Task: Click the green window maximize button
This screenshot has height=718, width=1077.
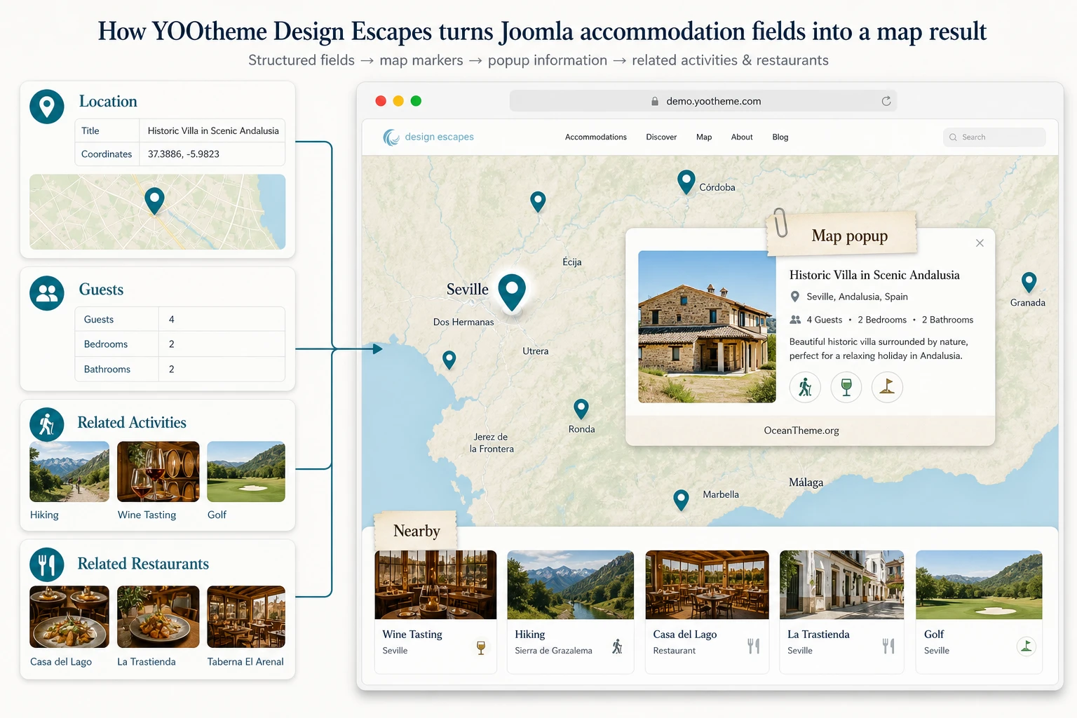Action: click(416, 101)
